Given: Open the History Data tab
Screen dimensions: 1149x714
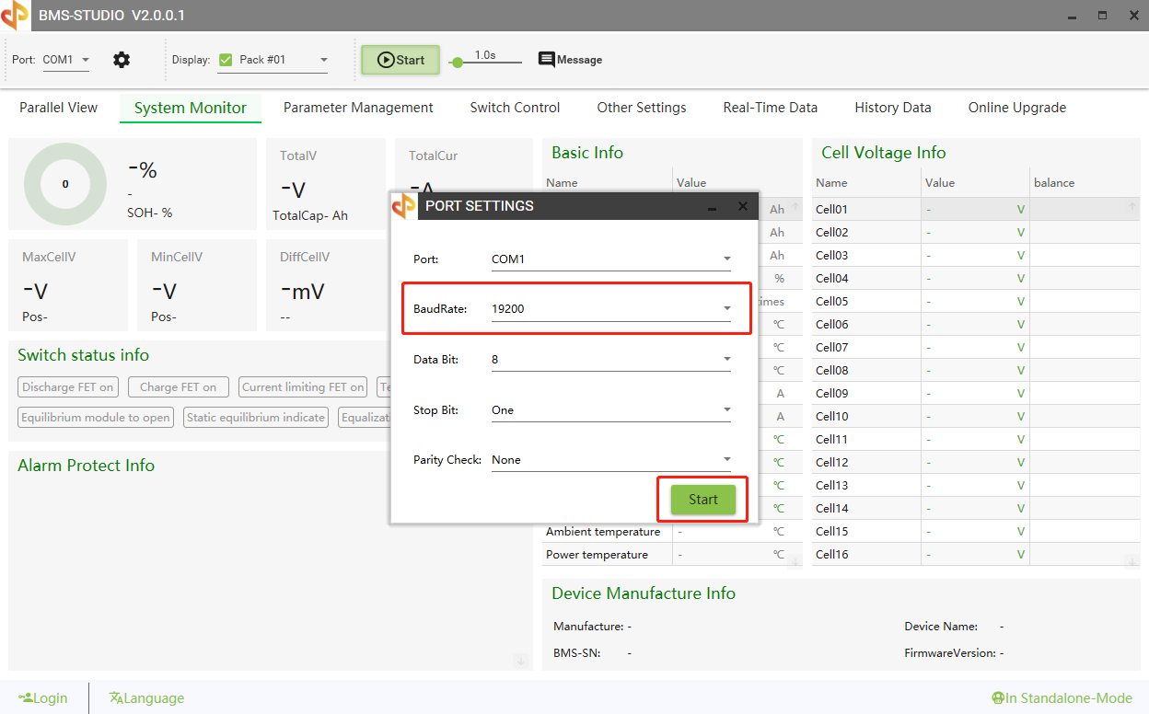Looking at the screenshot, I should pyautogui.click(x=892, y=107).
